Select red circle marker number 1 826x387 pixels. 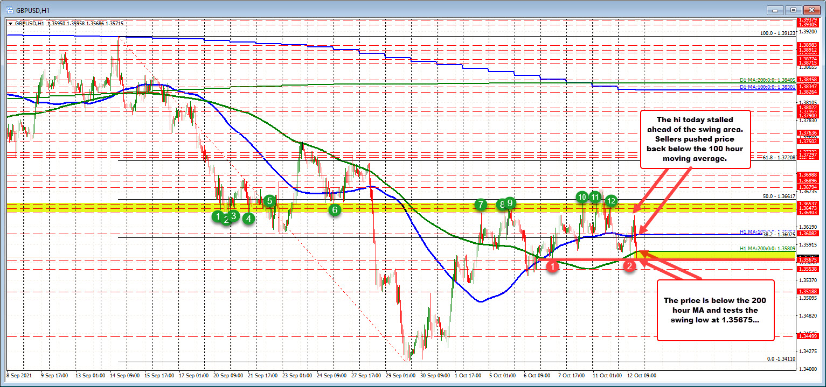point(552,267)
